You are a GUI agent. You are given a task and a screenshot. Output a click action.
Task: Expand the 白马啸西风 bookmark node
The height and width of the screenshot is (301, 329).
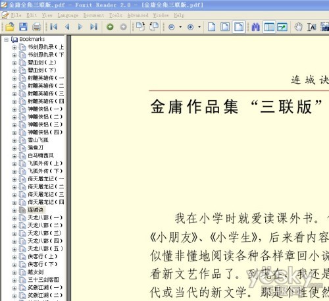tap(14, 156)
